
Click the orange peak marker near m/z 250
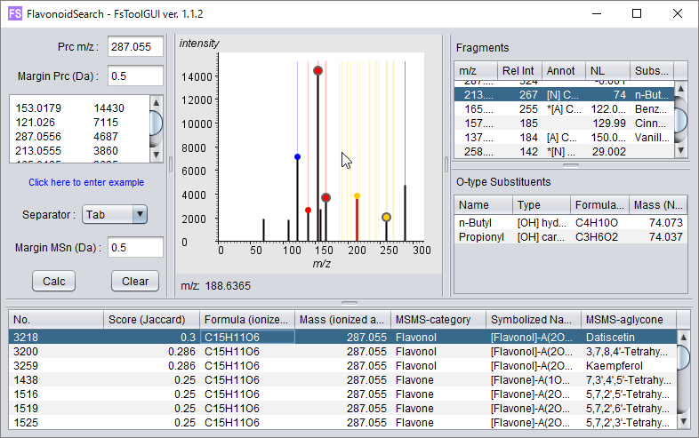tap(386, 217)
